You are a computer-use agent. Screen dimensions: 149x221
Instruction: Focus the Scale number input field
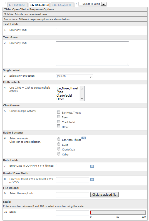73,213
